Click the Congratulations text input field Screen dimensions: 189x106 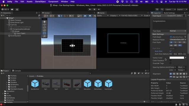(x=170, y=24)
